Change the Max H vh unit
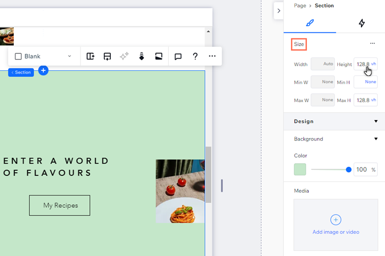The image size is (385, 256). click(x=374, y=100)
